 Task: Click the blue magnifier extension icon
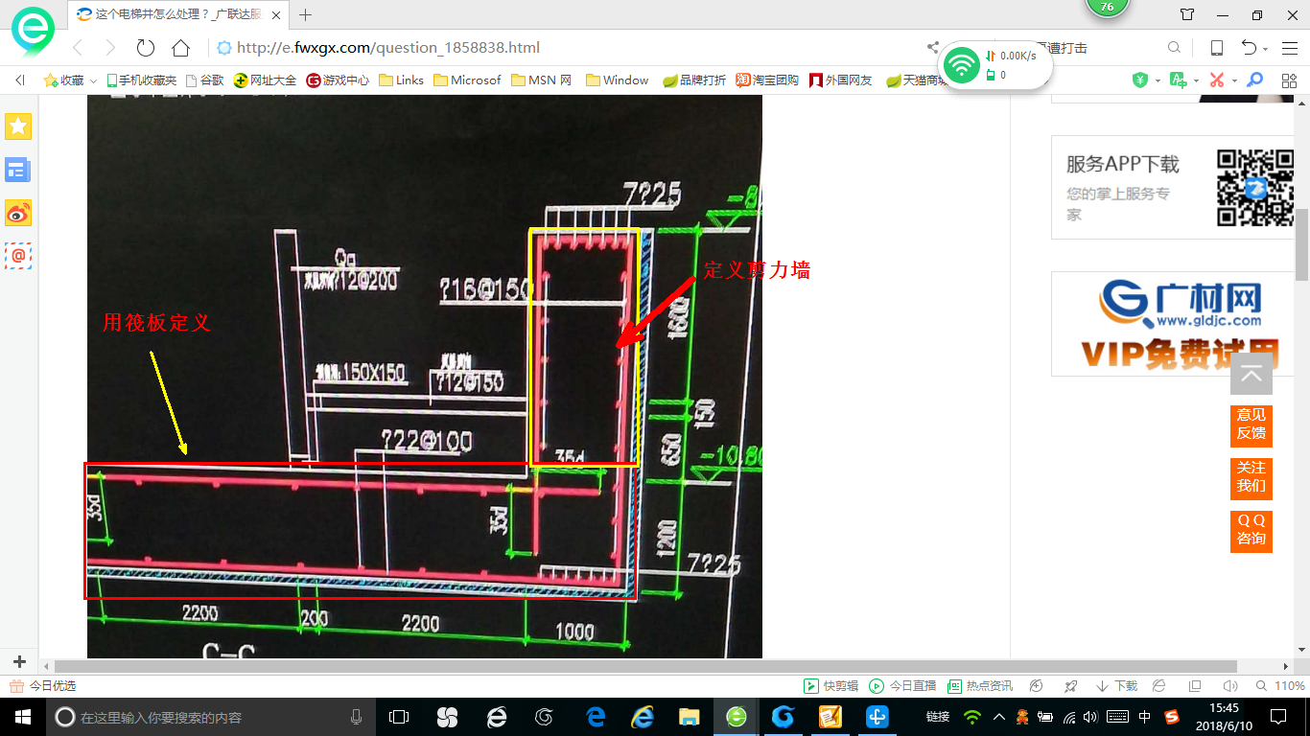[x=1254, y=80]
